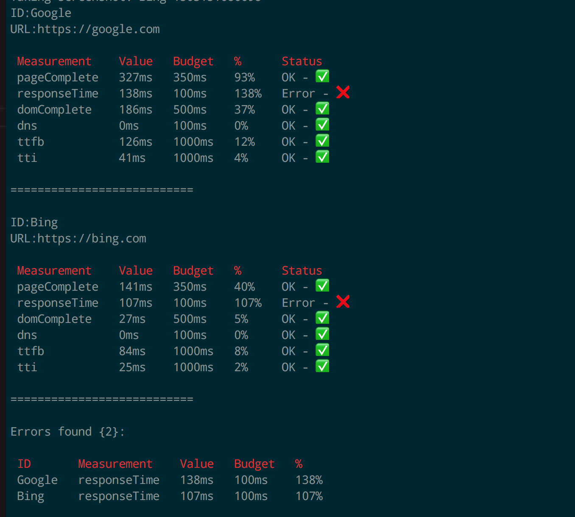
Task: Click green checkmark for Bing dns row
Action: [322, 334]
